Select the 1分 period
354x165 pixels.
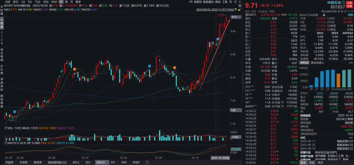[23, 2]
